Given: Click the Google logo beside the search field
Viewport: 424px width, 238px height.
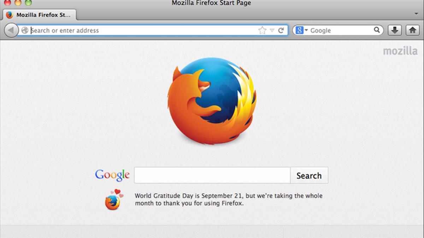Looking at the screenshot, I should 112,175.
